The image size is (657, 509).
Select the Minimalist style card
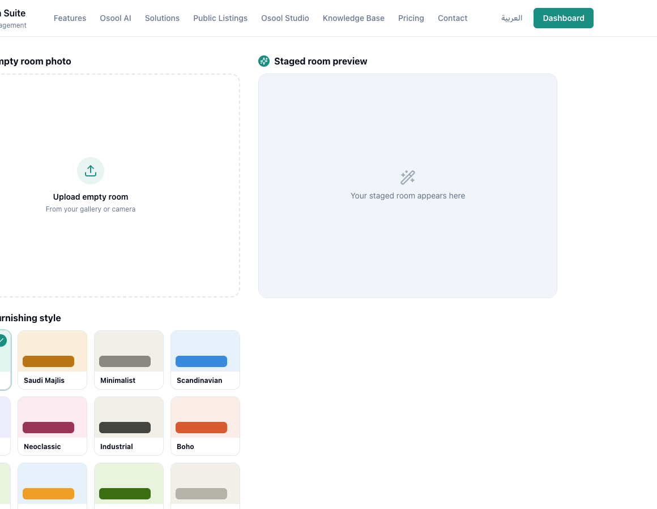[x=129, y=360]
